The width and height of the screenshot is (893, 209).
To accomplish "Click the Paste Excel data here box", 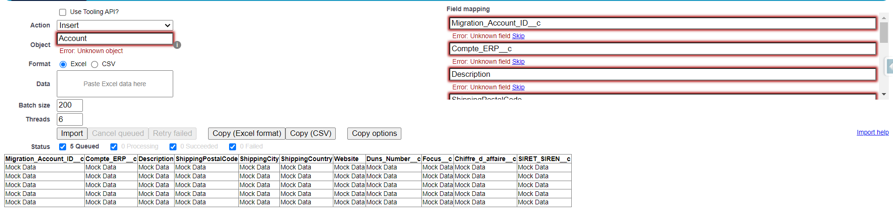I will pyautogui.click(x=115, y=84).
